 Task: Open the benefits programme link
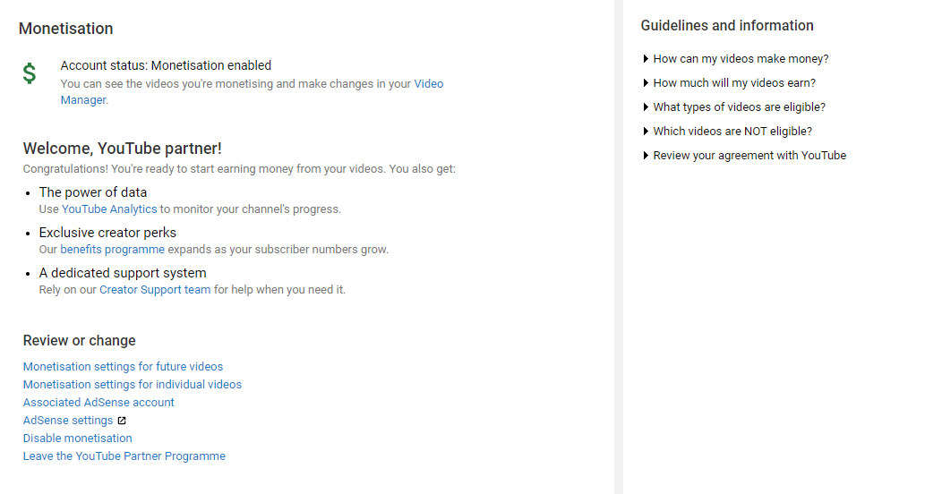112,249
